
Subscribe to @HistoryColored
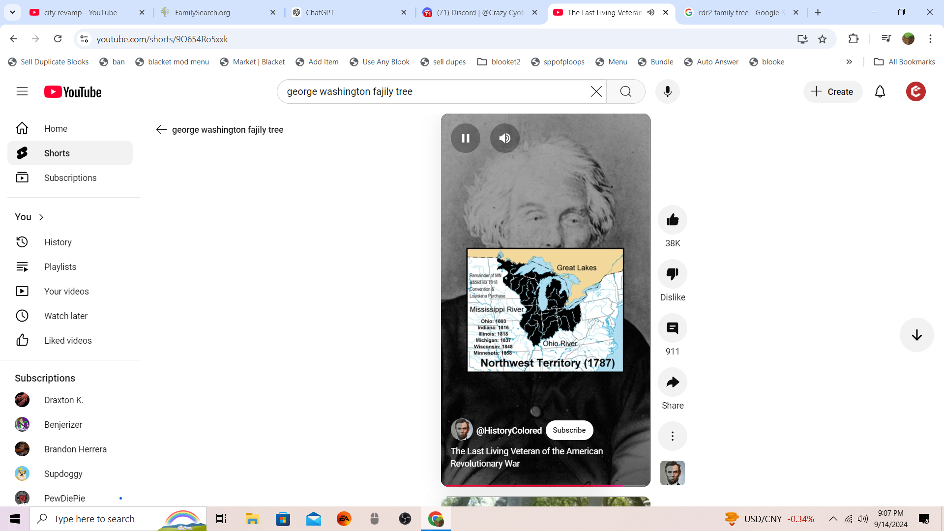(x=569, y=430)
